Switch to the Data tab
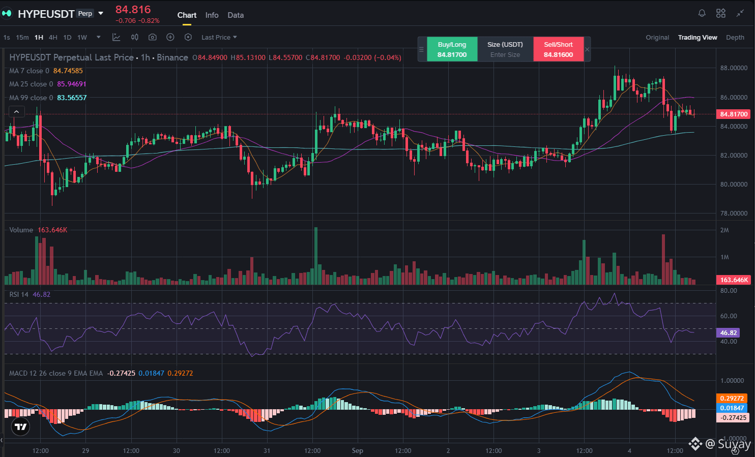 [x=236, y=15]
